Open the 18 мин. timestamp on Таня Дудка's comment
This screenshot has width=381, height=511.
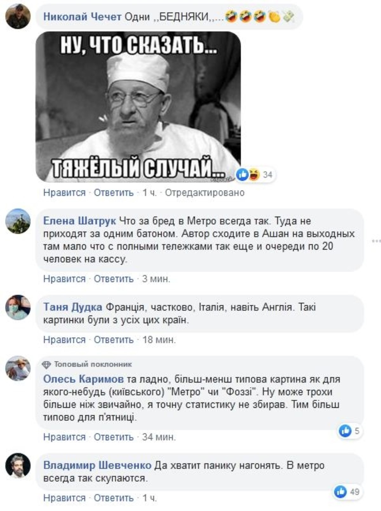[159, 340]
